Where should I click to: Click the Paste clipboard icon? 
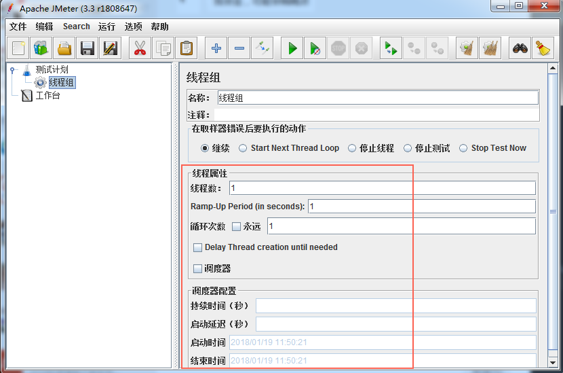coord(186,48)
